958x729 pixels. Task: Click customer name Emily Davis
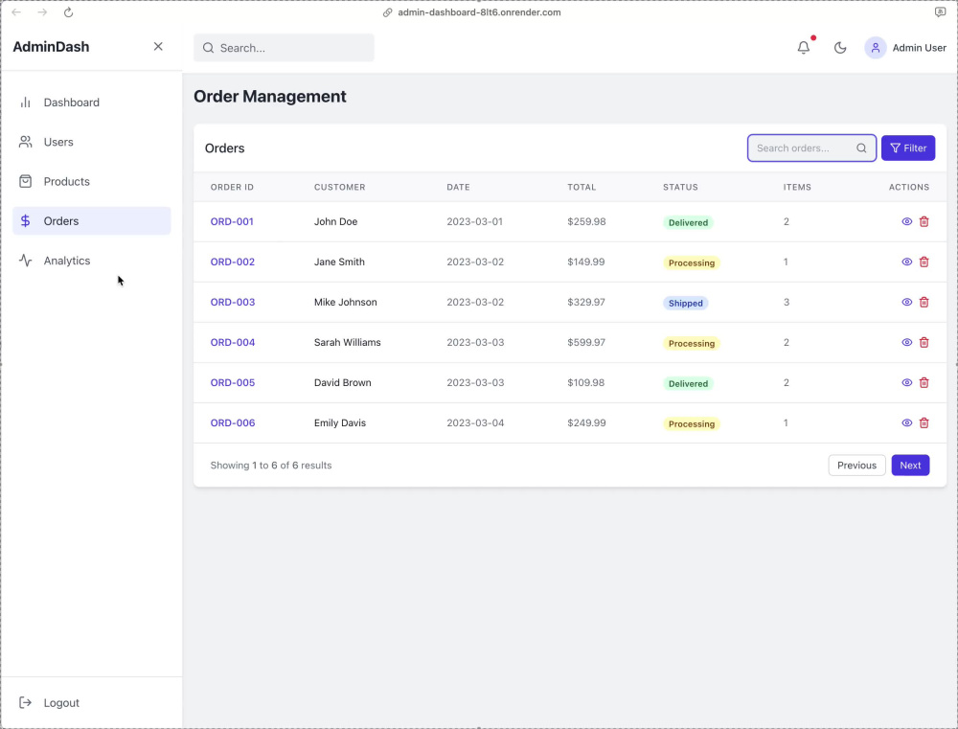tap(340, 422)
